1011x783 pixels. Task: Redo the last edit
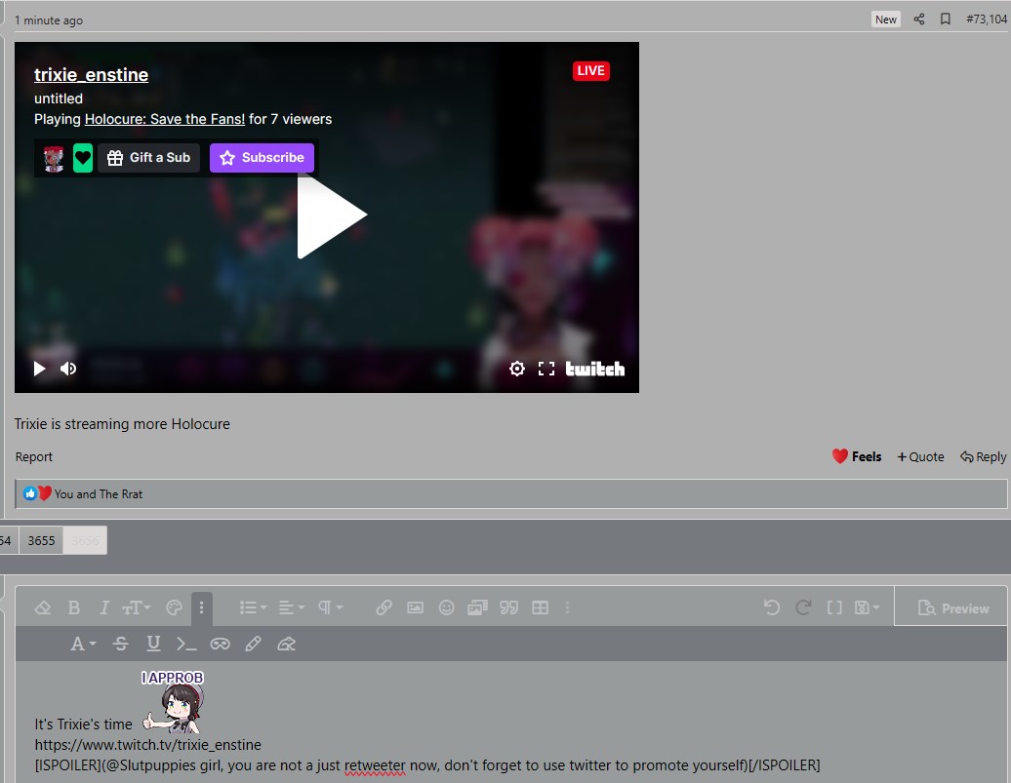(803, 607)
